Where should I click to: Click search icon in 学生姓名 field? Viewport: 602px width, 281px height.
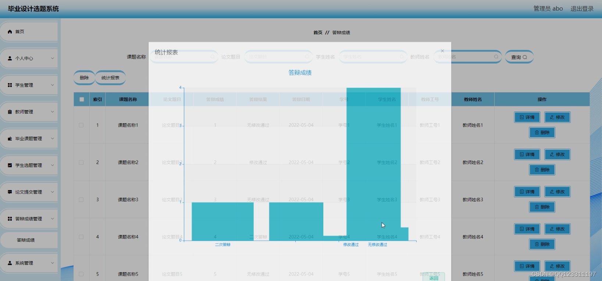[x=402, y=57]
